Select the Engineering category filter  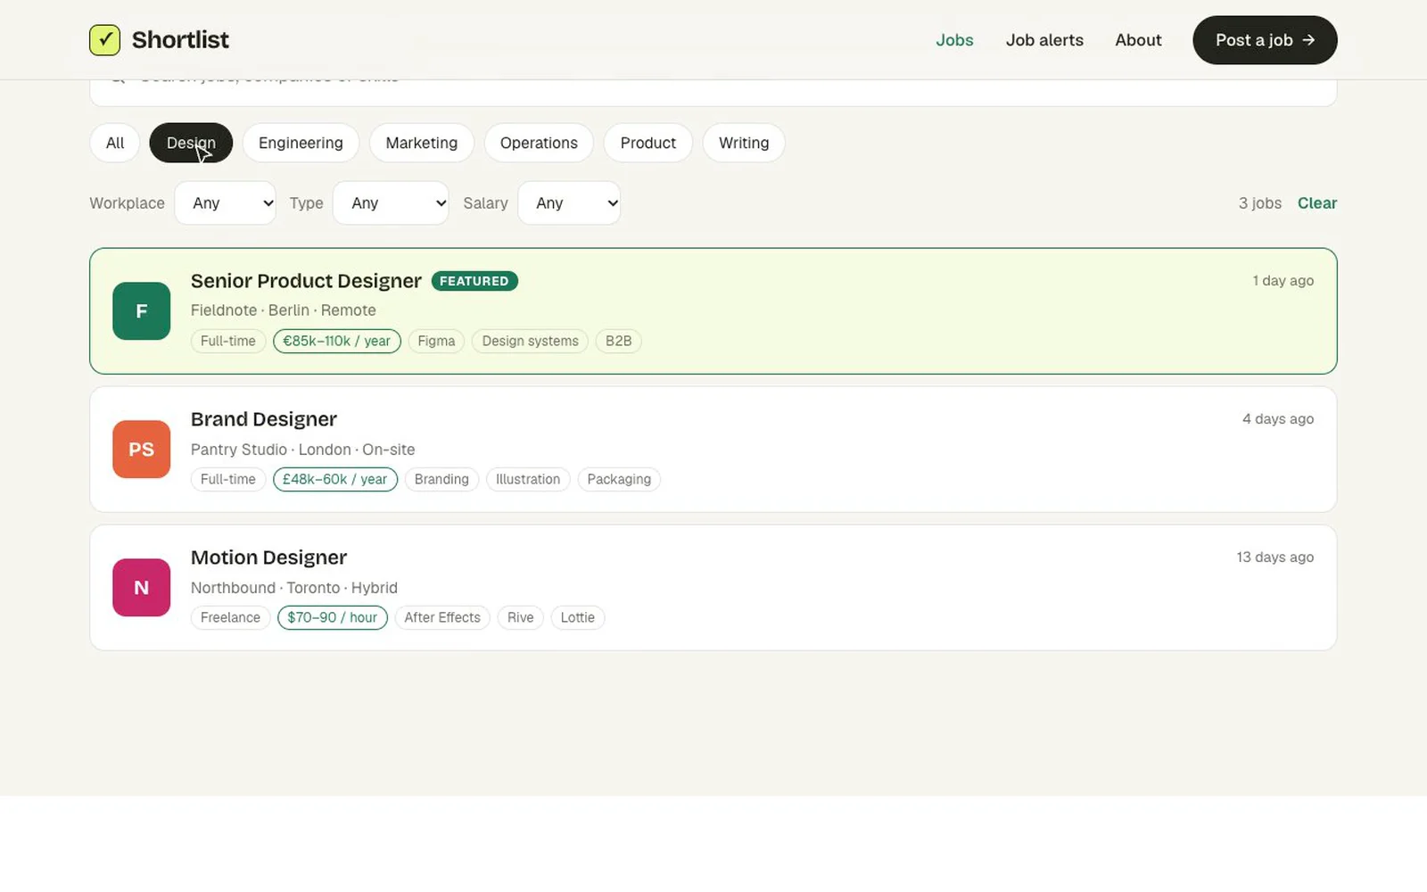pyautogui.click(x=301, y=143)
